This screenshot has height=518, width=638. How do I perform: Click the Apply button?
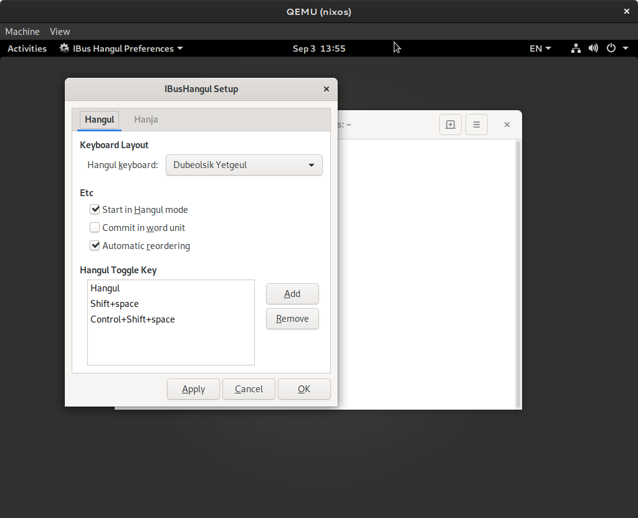pyautogui.click(x=193, y=389)
